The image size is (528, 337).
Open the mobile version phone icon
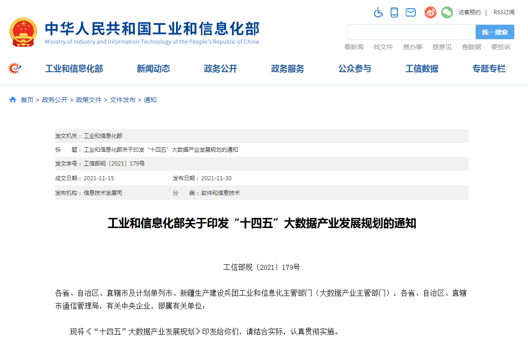point(394,12)
